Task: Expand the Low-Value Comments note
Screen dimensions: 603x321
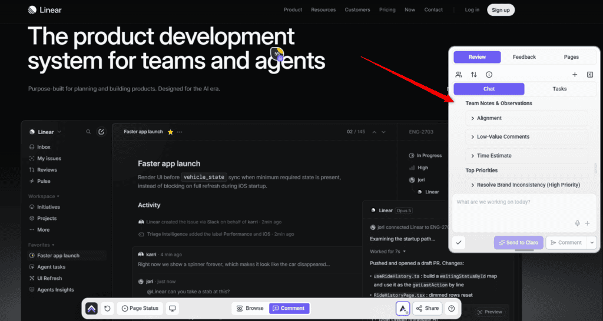Action: pyautogui.click(x=526, y=137)
